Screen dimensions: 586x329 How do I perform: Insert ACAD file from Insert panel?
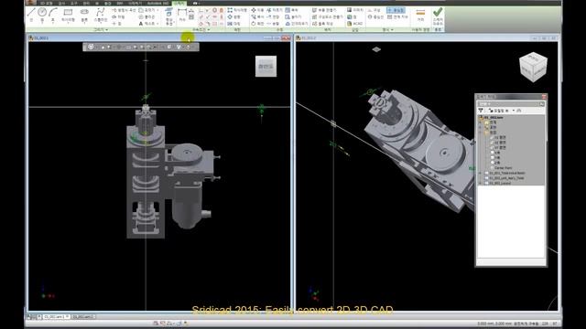coord(354,24)
